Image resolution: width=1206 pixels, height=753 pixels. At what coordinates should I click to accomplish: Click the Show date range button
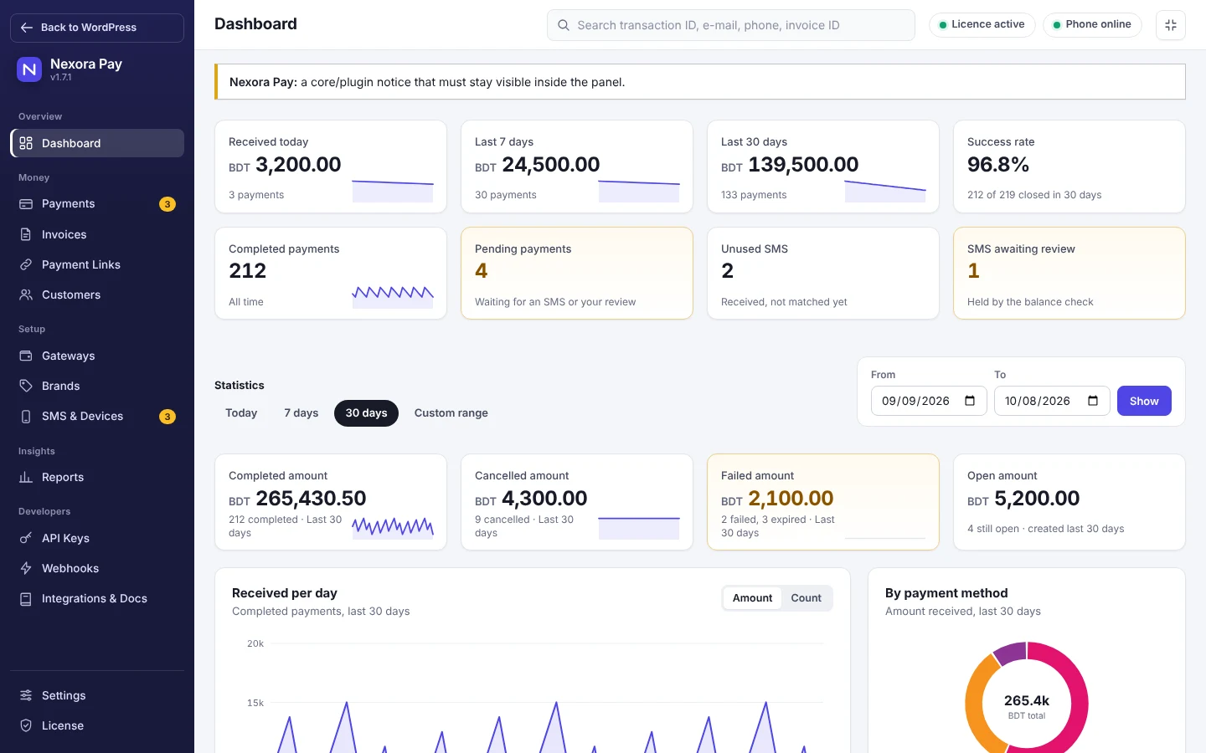1144,401
